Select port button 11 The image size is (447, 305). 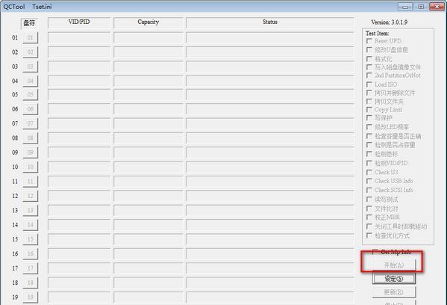(30, 182)
